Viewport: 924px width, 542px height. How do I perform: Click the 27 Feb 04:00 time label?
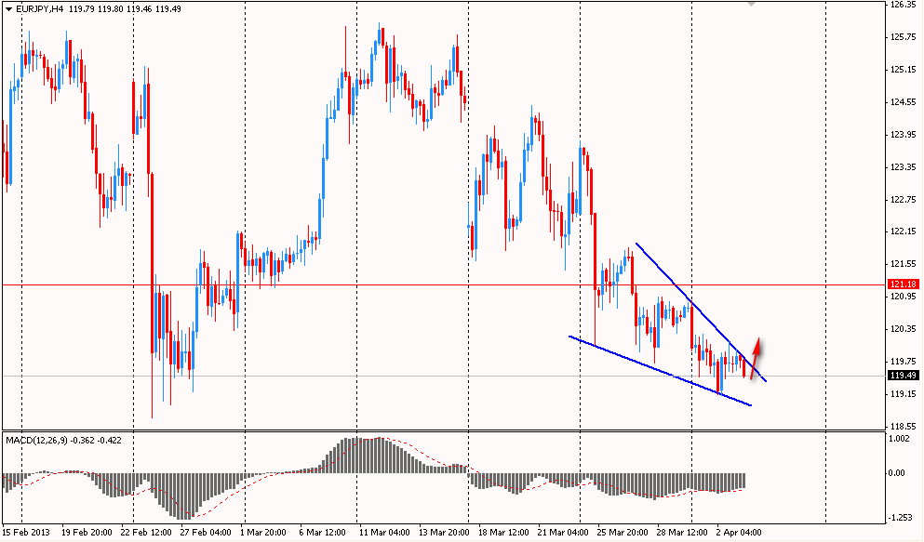[207, 533]
